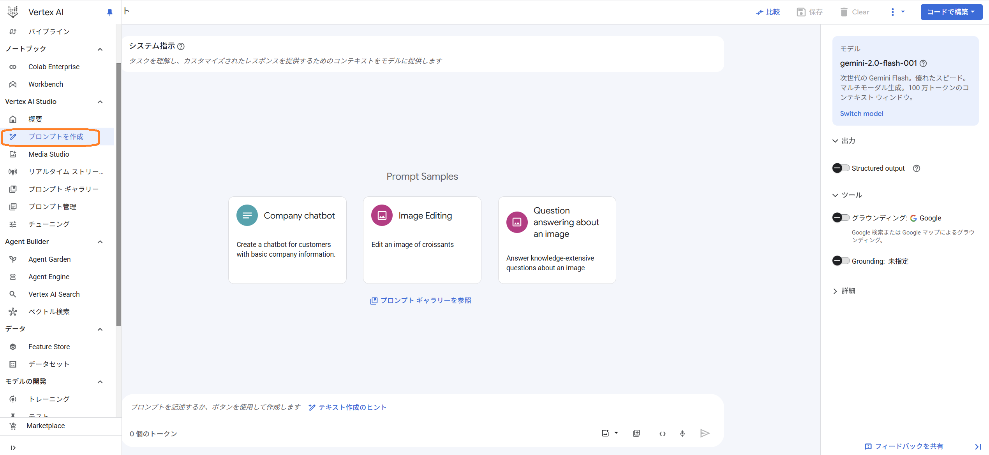Click フィードバックを共有 link
The height and width of the screenshot is (455, 989).
tap(904, 446)
